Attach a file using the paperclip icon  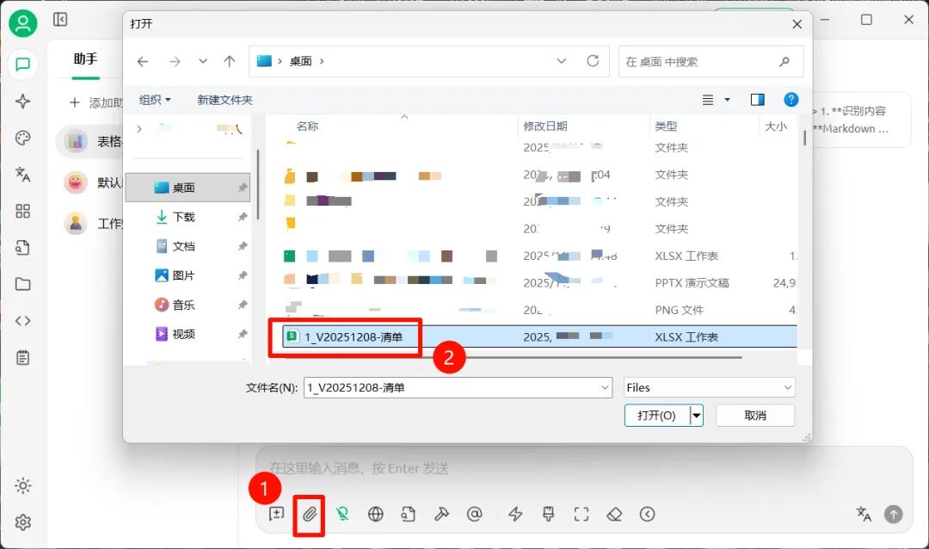click(x=310, y=514)
